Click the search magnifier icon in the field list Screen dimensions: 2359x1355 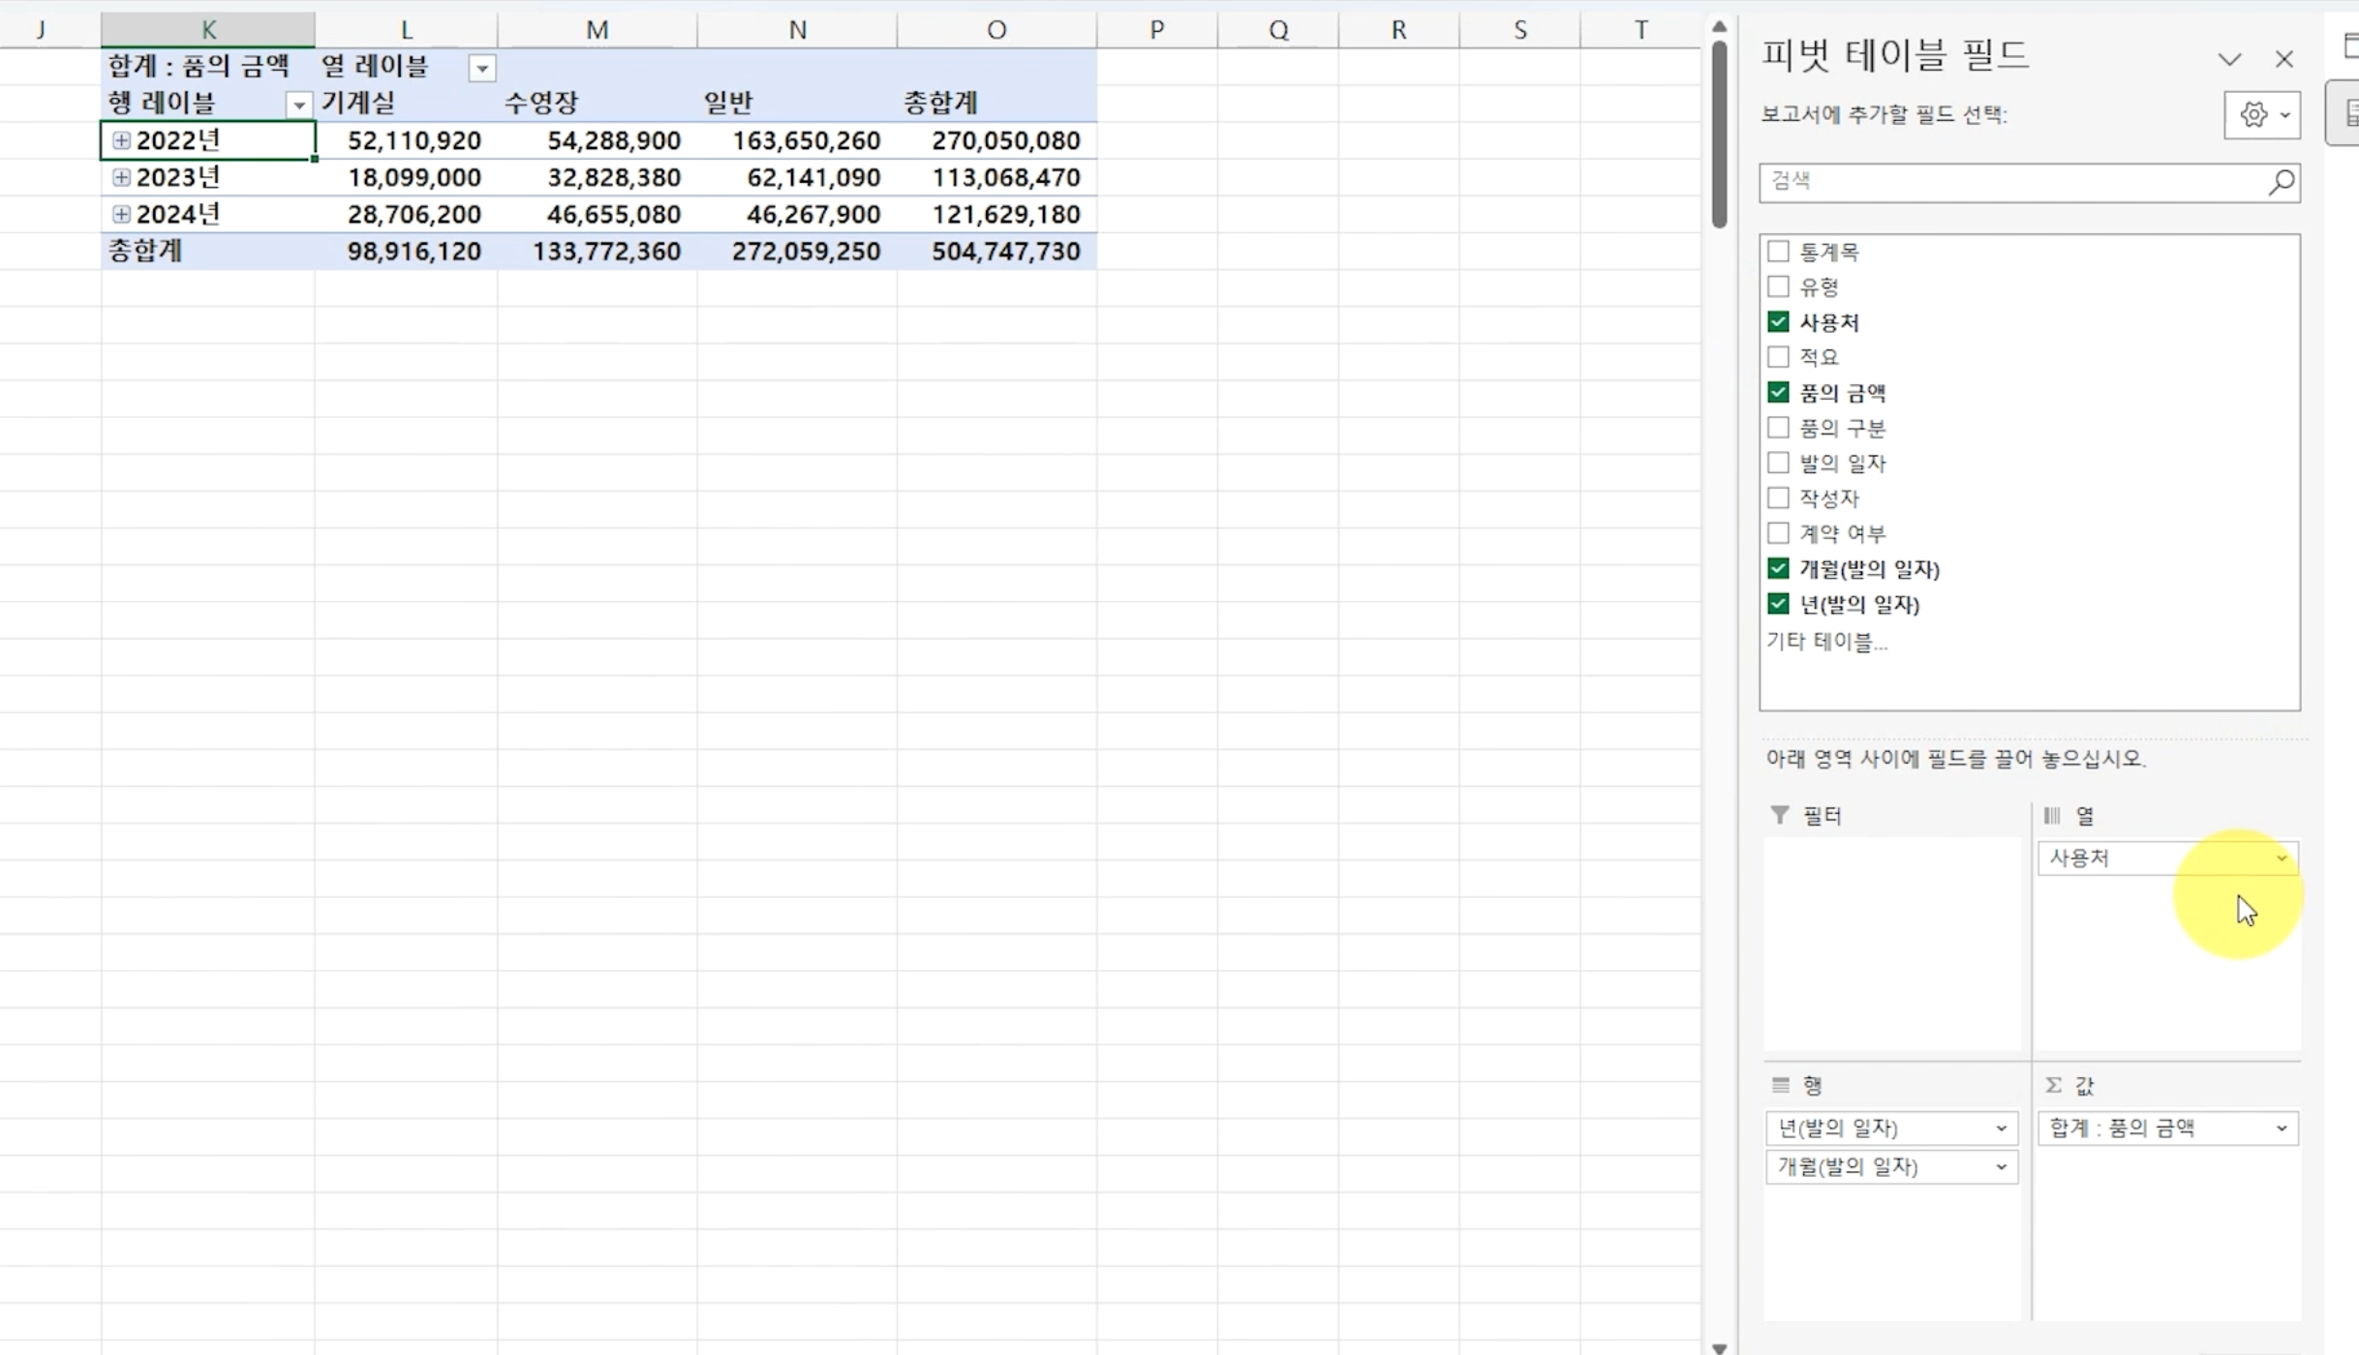pyautogui.click(x=2281, y=182)
